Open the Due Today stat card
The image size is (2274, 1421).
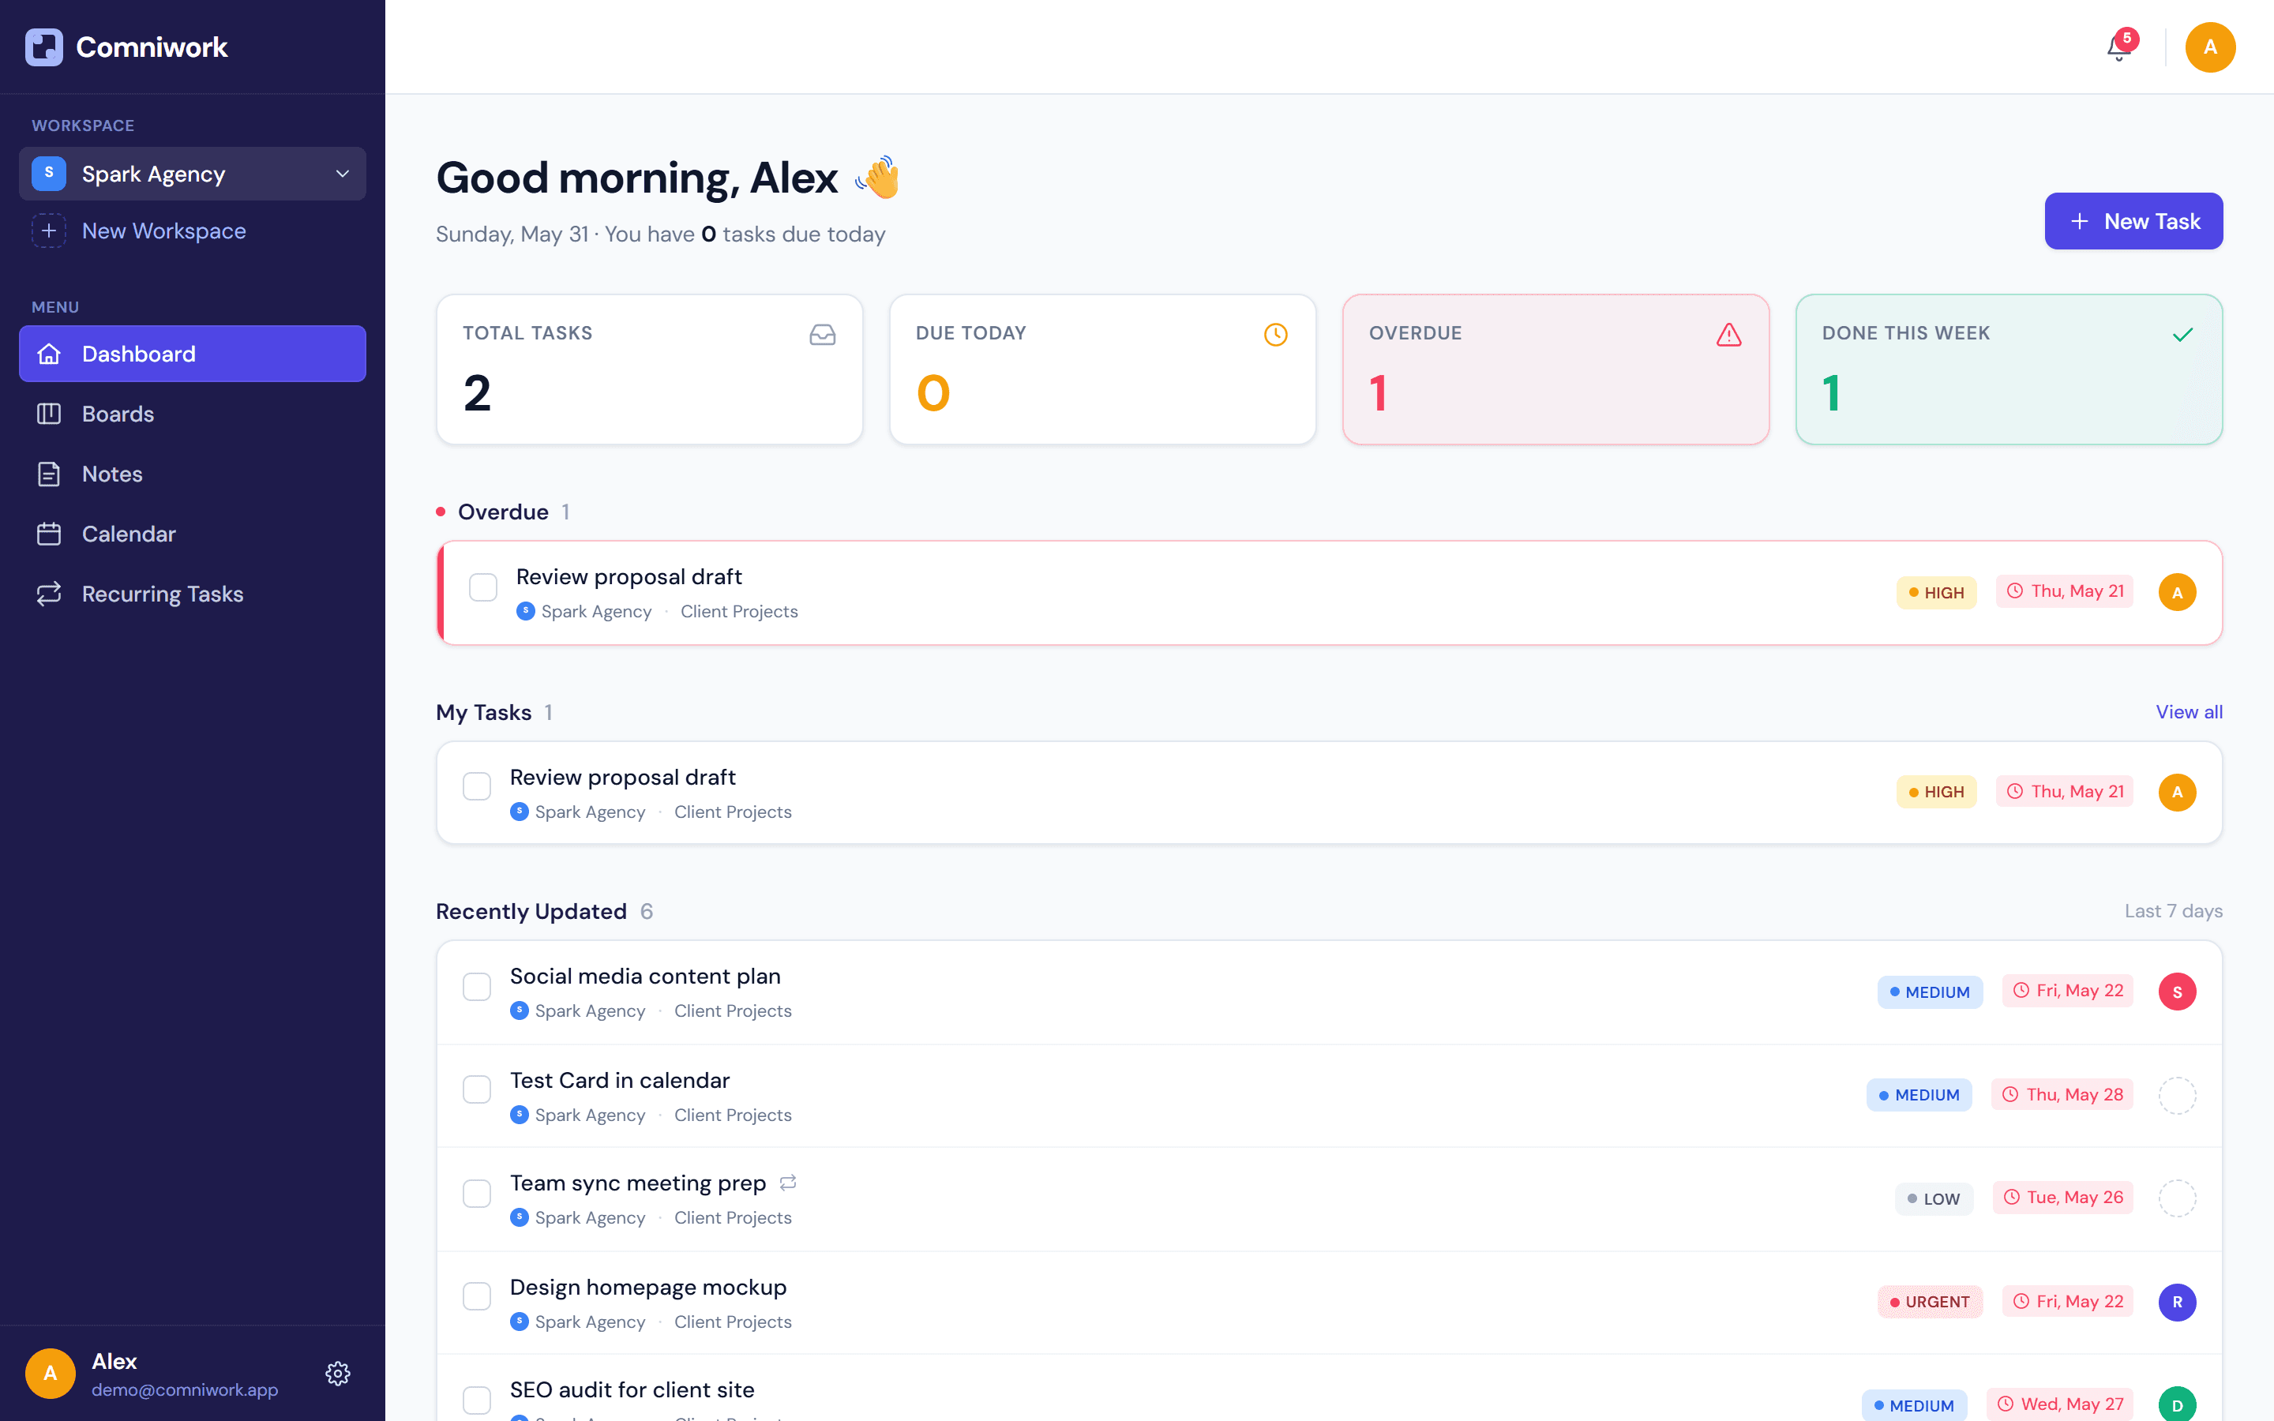1102,369
